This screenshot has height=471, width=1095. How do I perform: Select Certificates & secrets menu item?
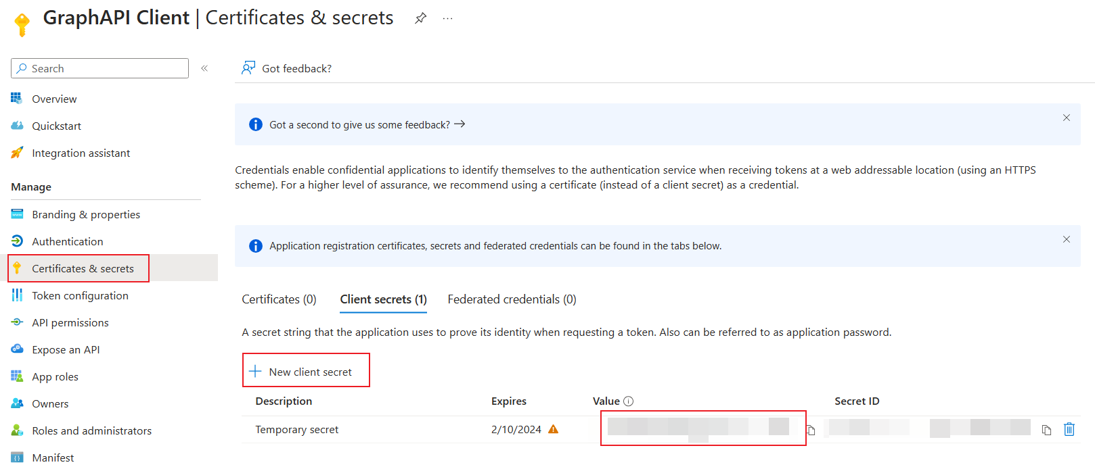click(83, 268)
